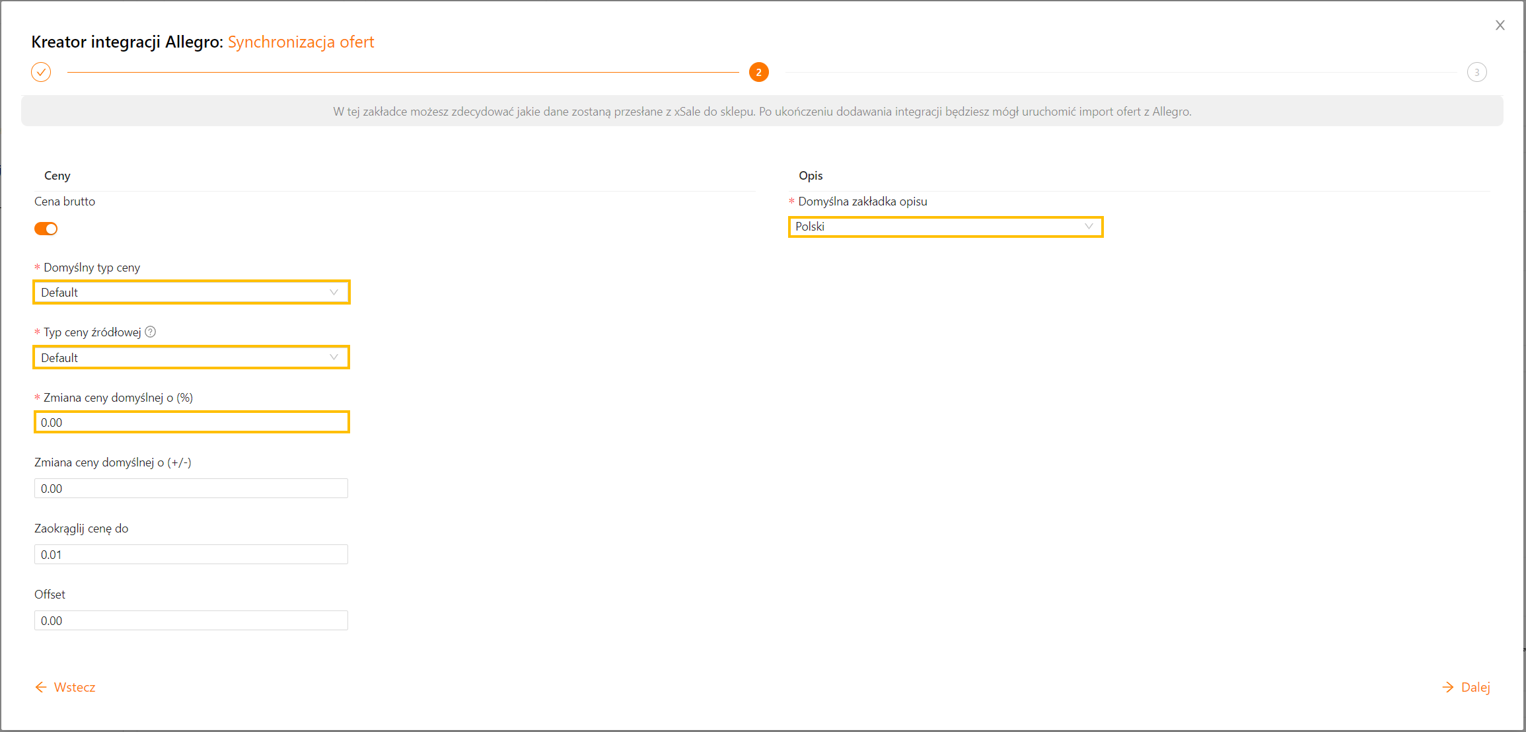Proceed using the Dalej button
The height and width of the screenshot is (732, 1526).
point(1474,687)
